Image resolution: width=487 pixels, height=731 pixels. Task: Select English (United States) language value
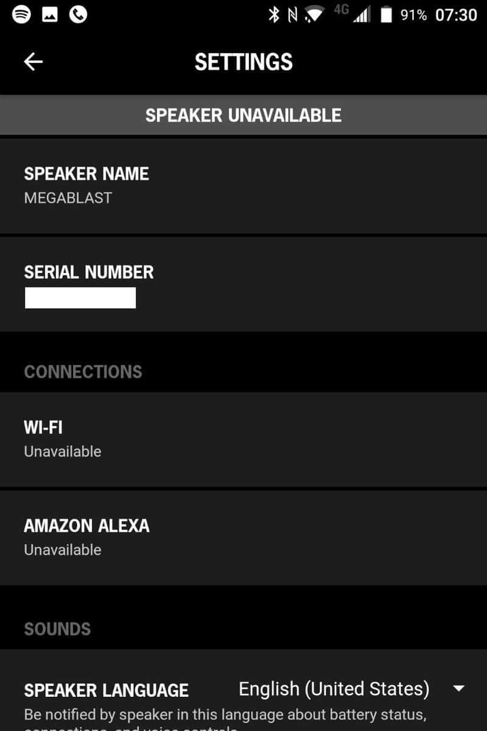click(x=334, y=689)
